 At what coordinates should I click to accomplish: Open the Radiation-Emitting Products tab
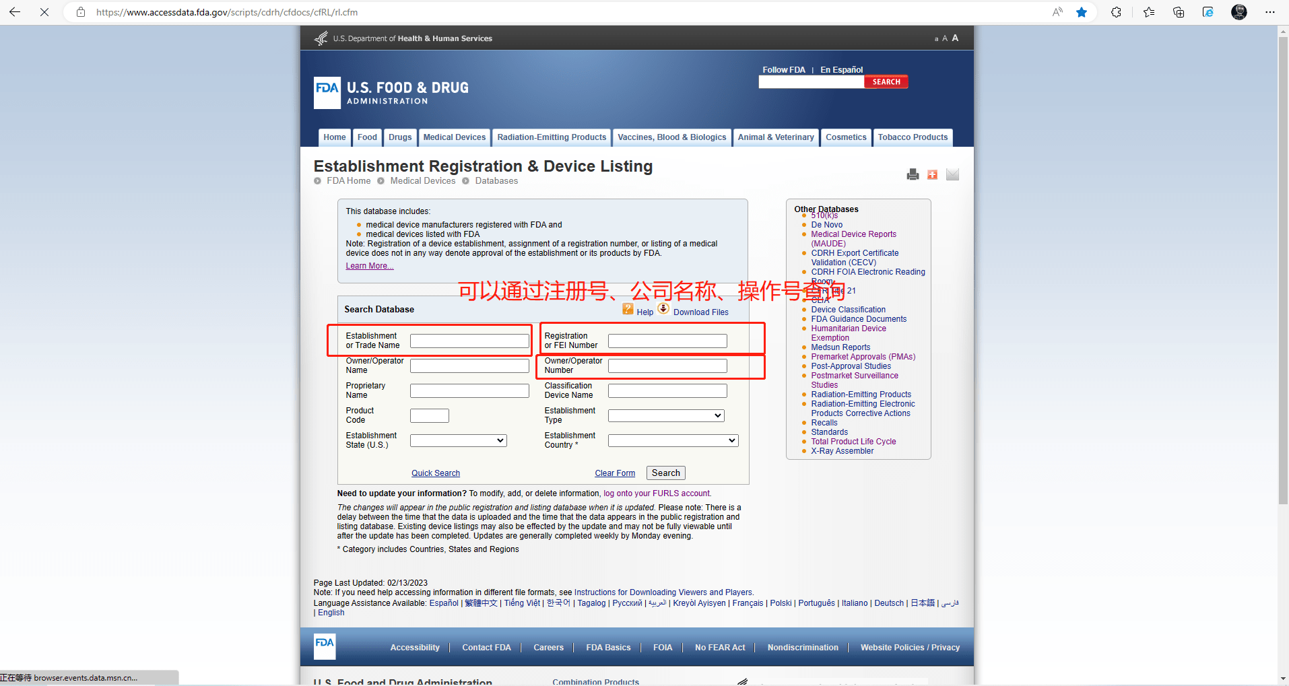(x=552, y=137)
